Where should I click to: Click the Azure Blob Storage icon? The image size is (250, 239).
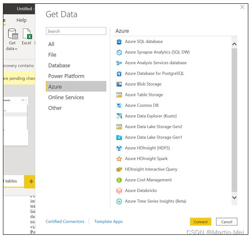click(119, 84)
